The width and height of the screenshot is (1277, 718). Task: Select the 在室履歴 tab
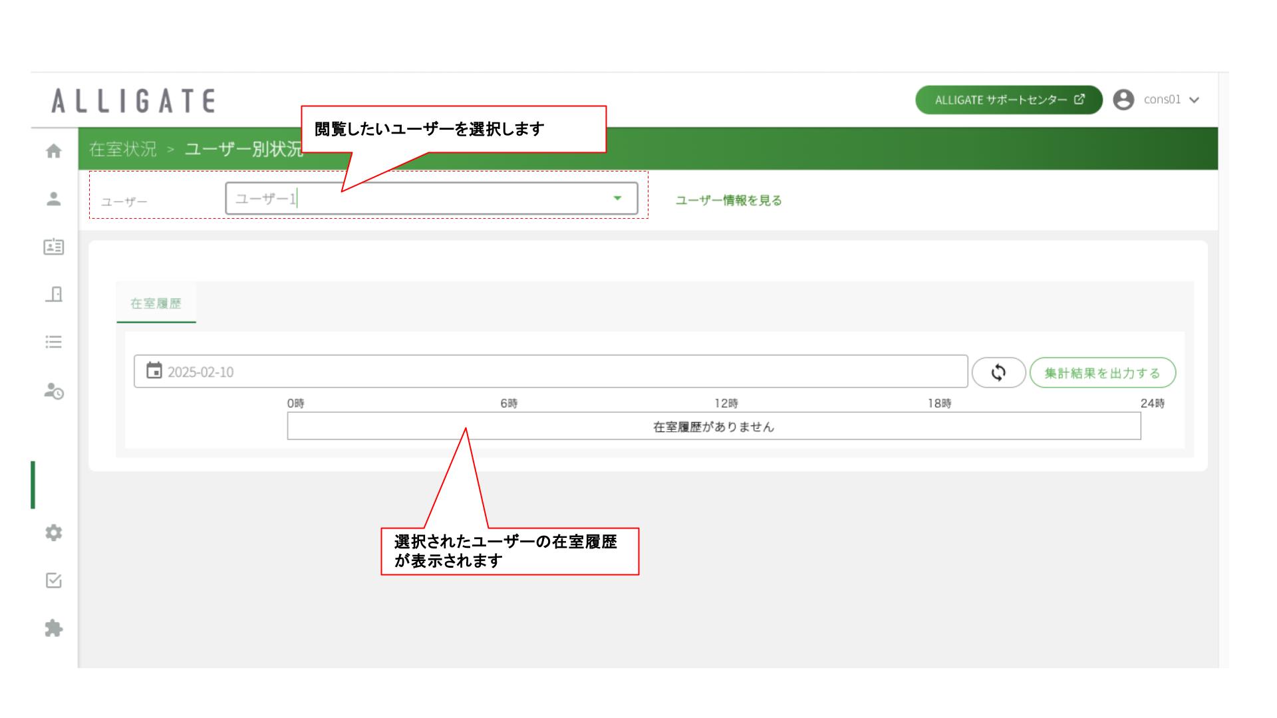[156, 303]
